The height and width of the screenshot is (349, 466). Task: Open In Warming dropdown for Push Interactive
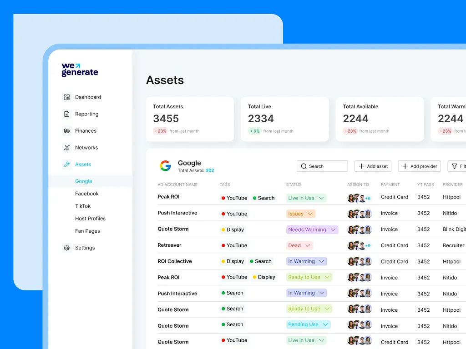pyautogui.click(x=306, y=293)
